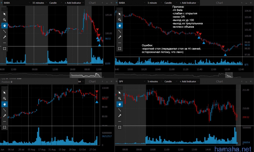Image resolution: width=254 pixels, height=152 pixels.
Task: Click the back arrow in the 15 minutes chart header
Action: [x=102, y=3]
